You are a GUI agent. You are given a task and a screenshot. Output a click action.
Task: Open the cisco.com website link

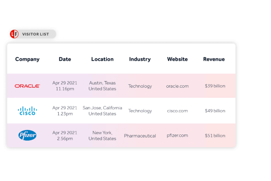(177, 111)
